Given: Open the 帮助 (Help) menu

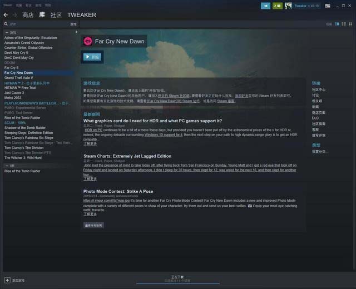Looking at the screenshot, I should (48, 5).
